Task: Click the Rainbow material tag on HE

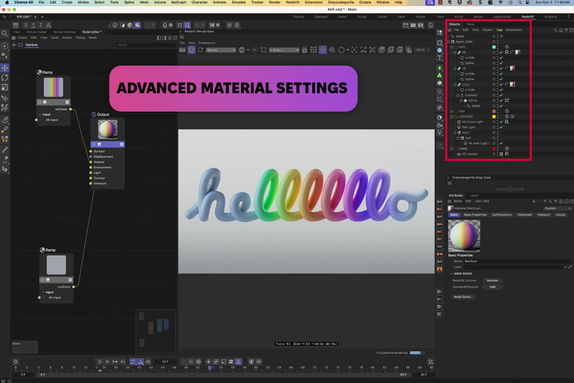Action: 517,52
